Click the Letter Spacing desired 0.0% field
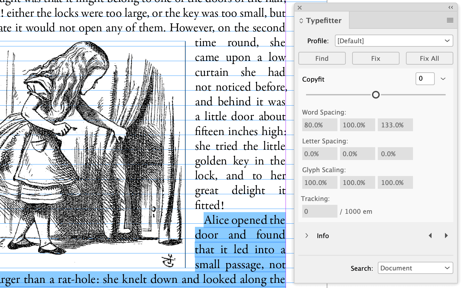 pos(357,154)
